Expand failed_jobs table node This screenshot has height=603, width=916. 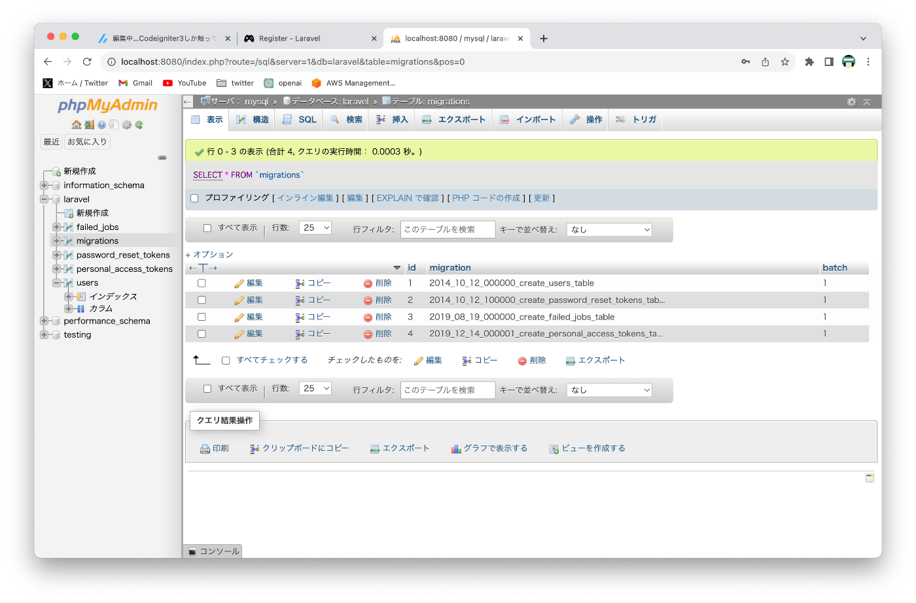[x=56, y=227]
